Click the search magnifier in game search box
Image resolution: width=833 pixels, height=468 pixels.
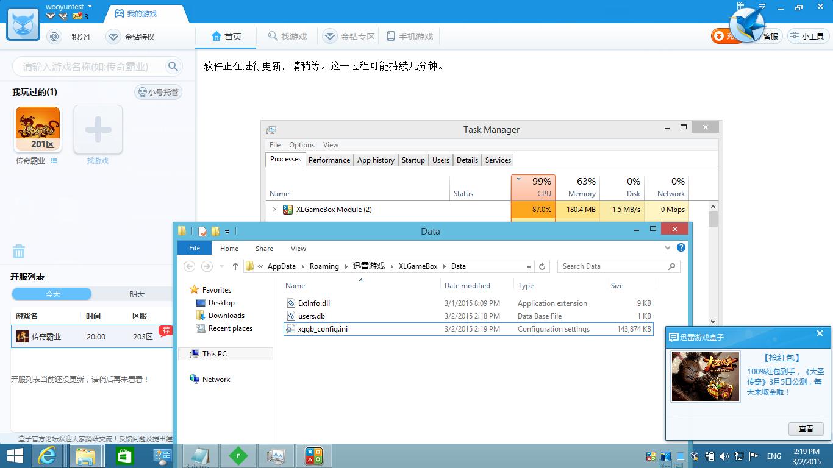tap(173, 66)
